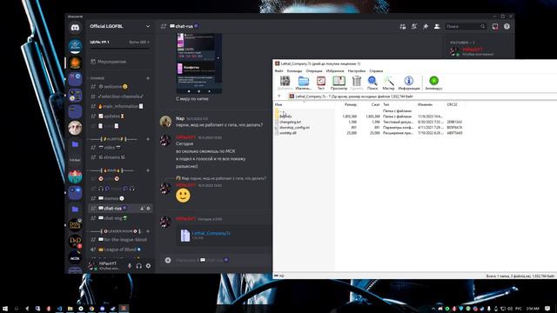Create invite for chat-rus channel
Viewport: 557px width, 313px height.
tap(142, 209)
